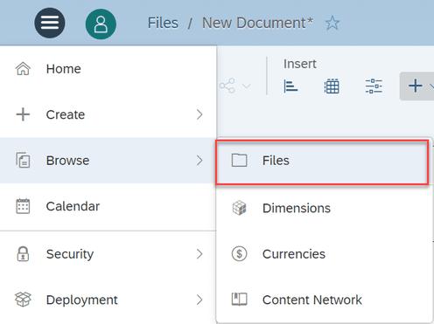434x324 pixels.
Task: Open Calendar from navigation menu
Action: pos(108,206)
